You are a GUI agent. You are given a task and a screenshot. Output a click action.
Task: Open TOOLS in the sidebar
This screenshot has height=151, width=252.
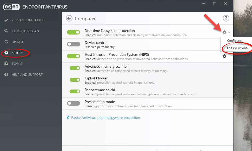pyautogui.click(x=17, y=64)
